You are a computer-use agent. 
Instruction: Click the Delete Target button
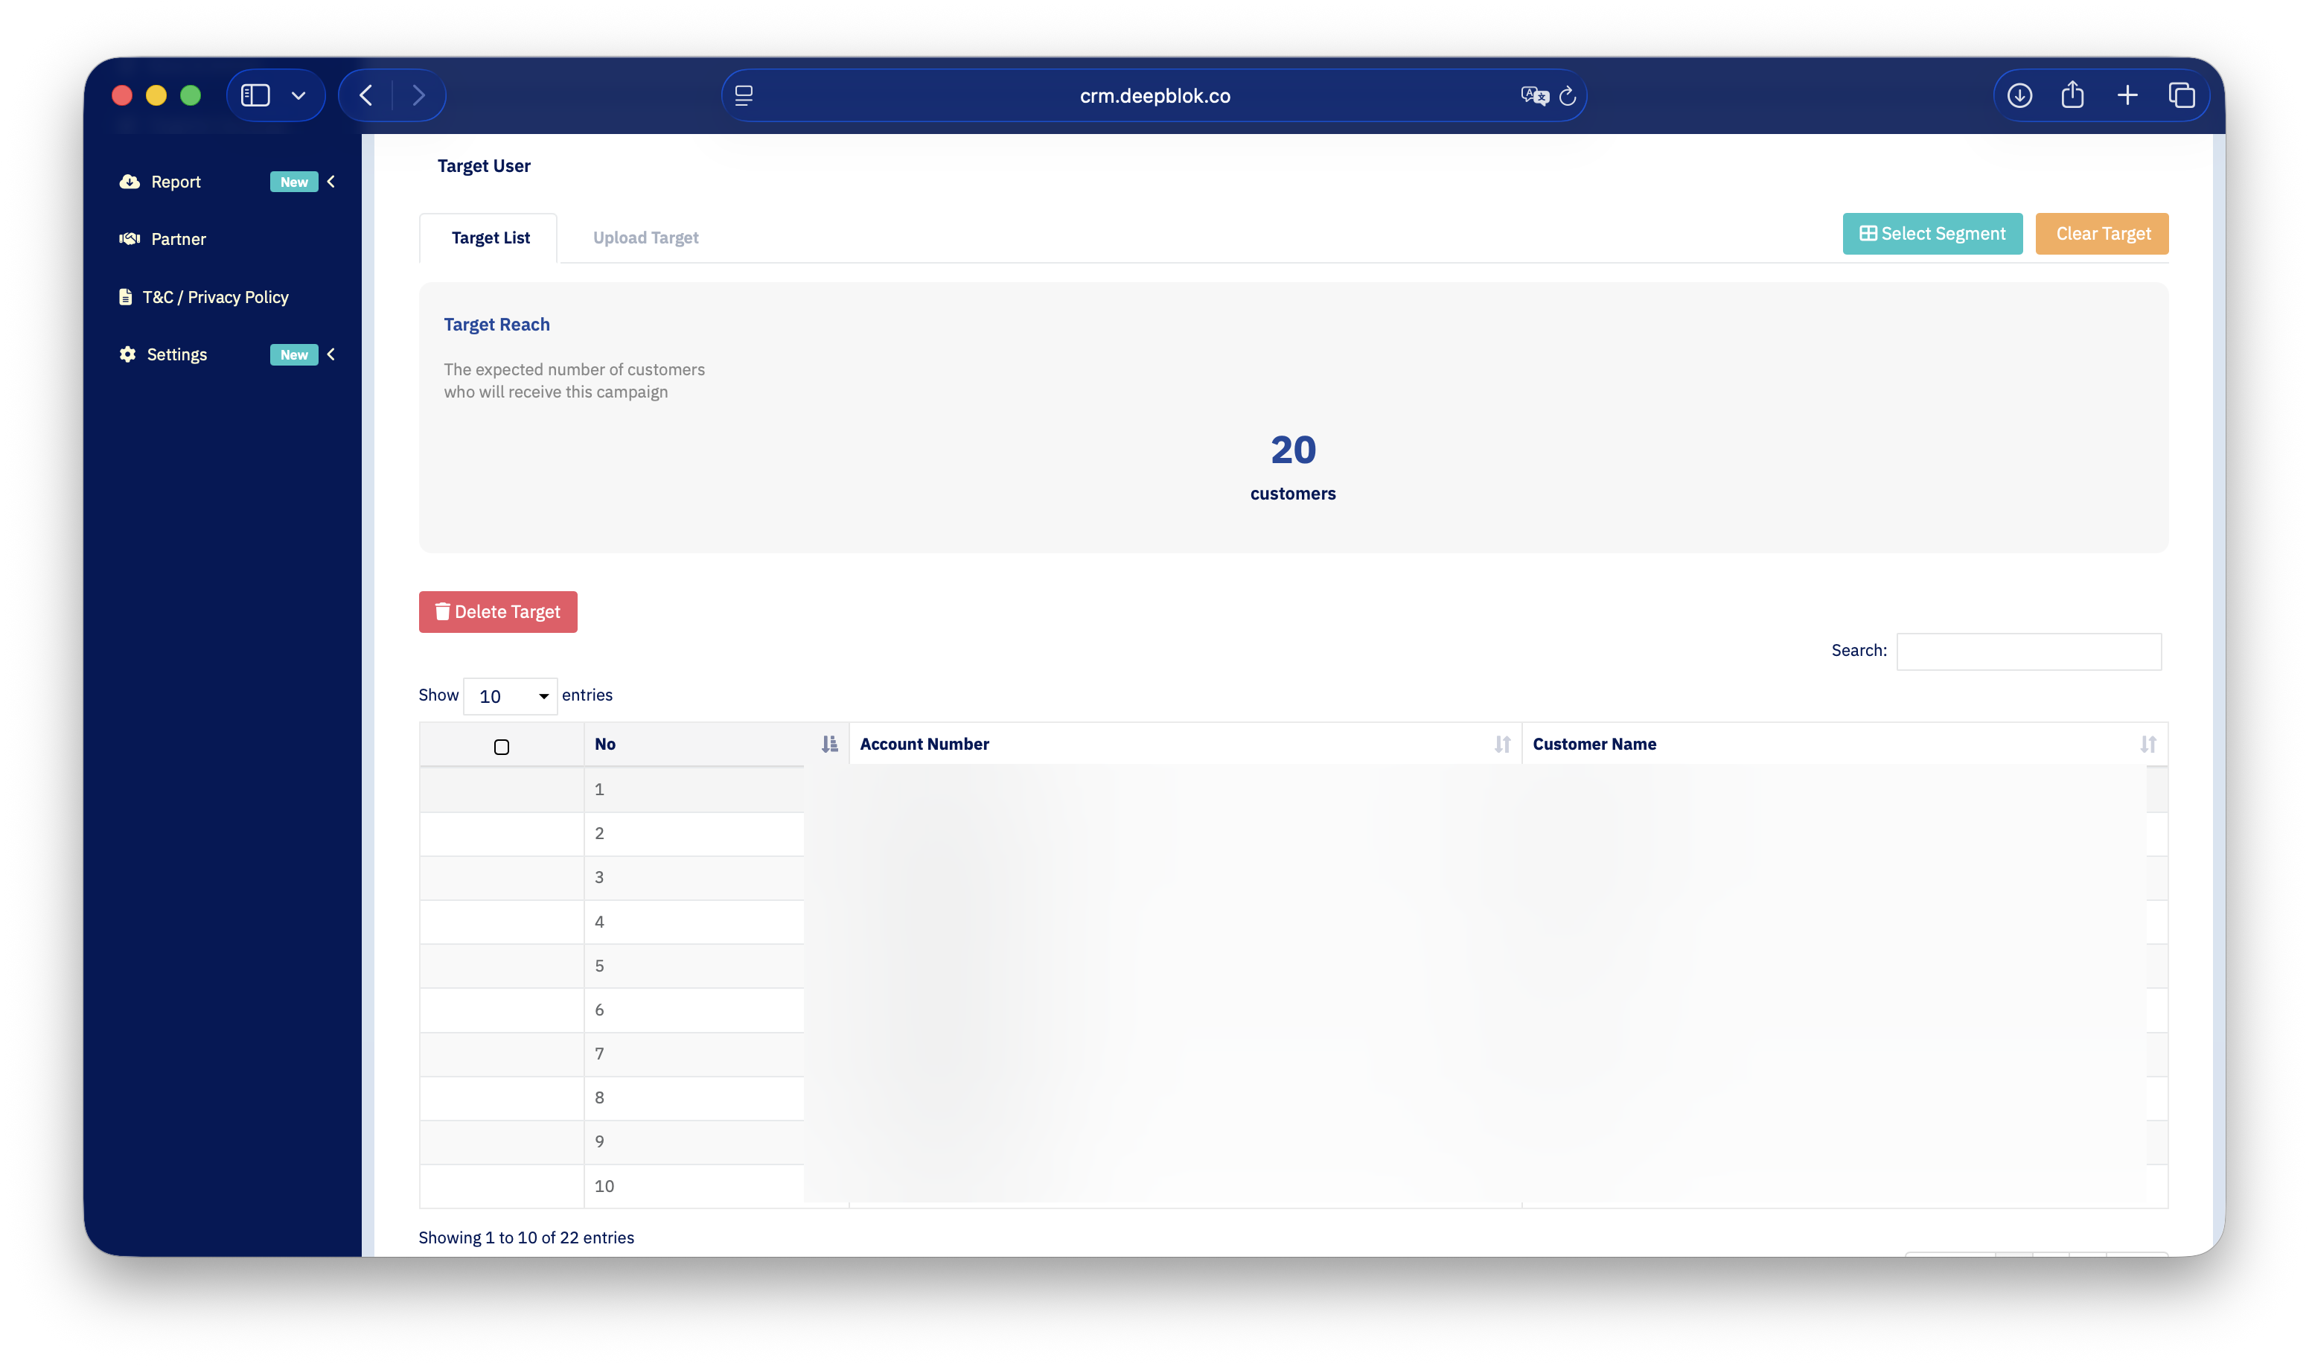coord(498,611)
